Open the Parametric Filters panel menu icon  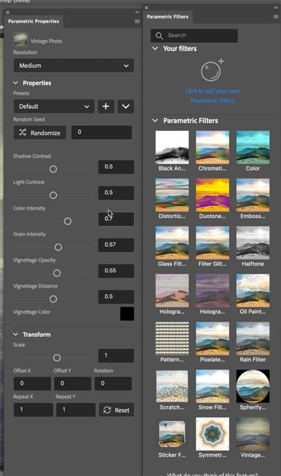276,17
